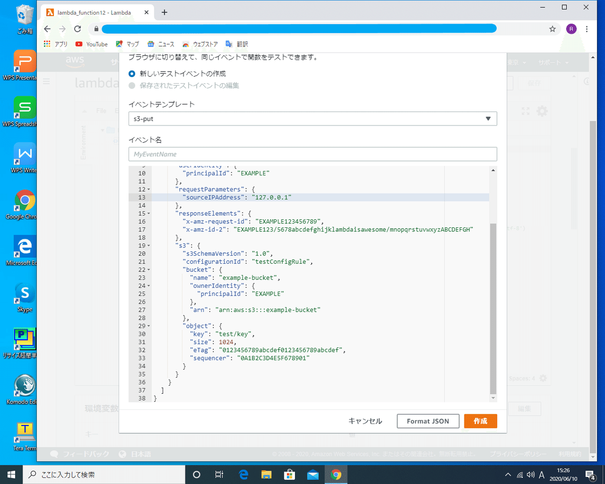Open the Recycle Bin desktop icon
This screenshot has width=605, height=484.
[x=25, y=19]
